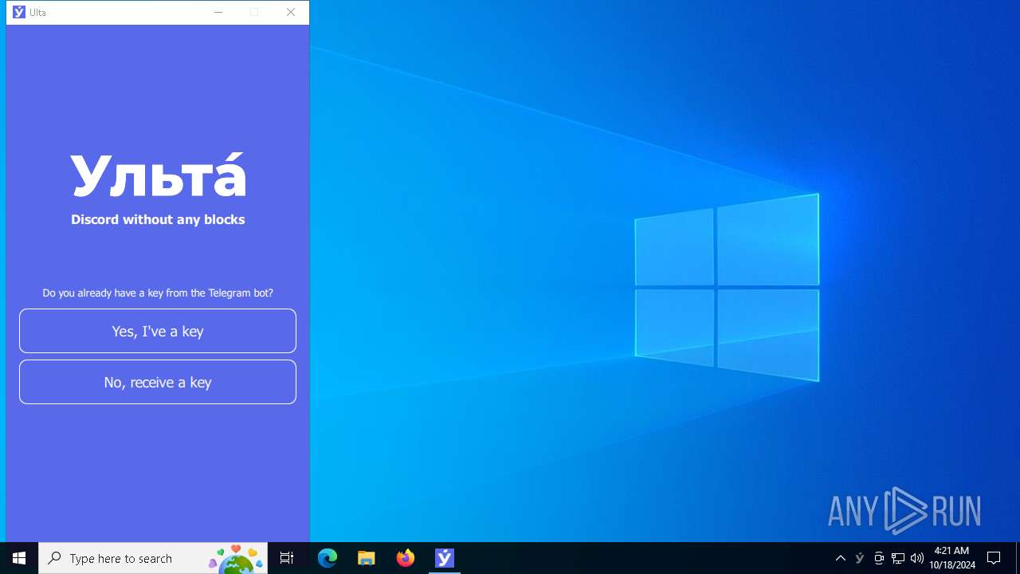
Task: Click the Telegram bot key question text
Action: pos(158,293)
